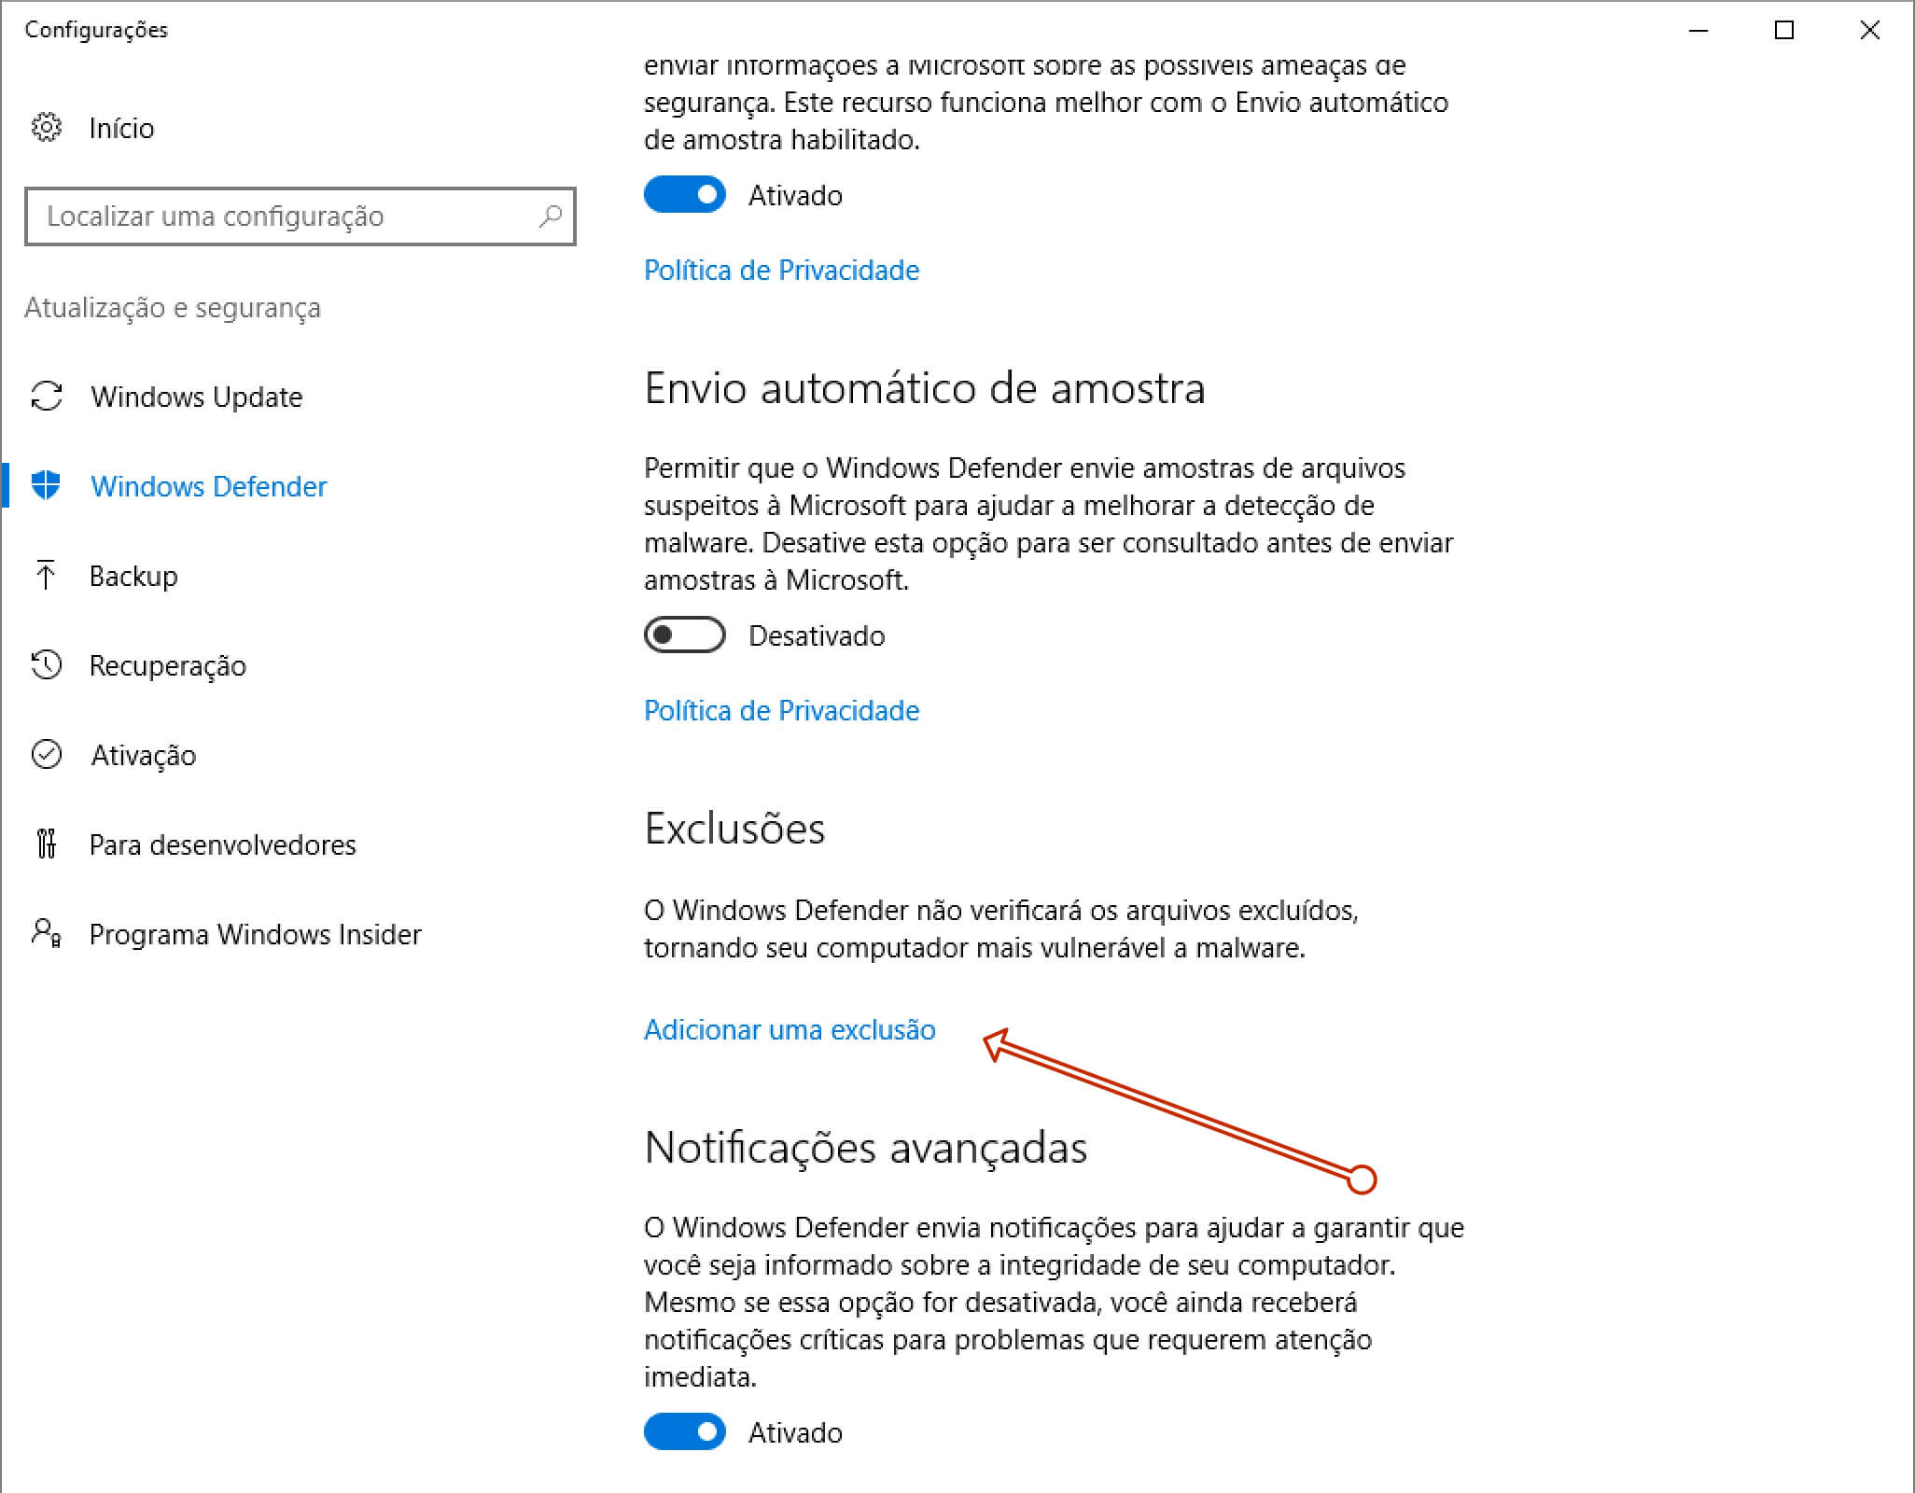The image size is (1915, 1493).
Task: Open the first Política de Privacidade link
Action: pos(782,270)
